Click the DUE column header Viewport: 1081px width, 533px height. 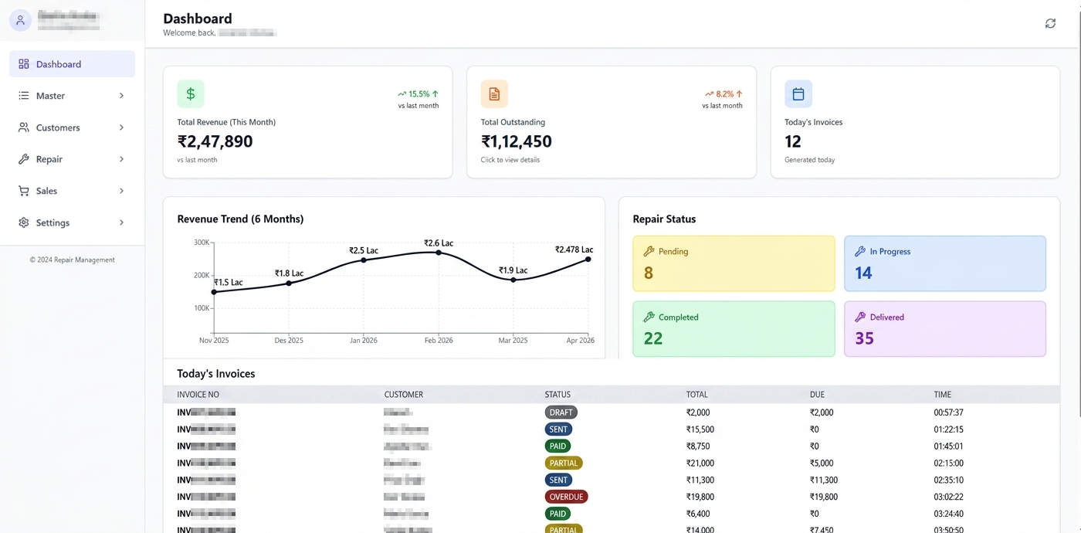[x=817, y=395]
